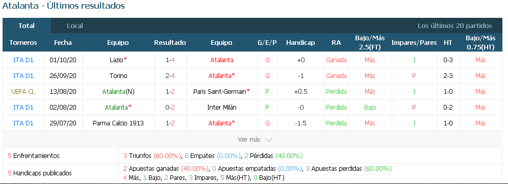Open the 'Los últimos 20 partidos' selector
Image resolution: width=508 pixels, height=184 pixels.
click(x=454, y=26)
